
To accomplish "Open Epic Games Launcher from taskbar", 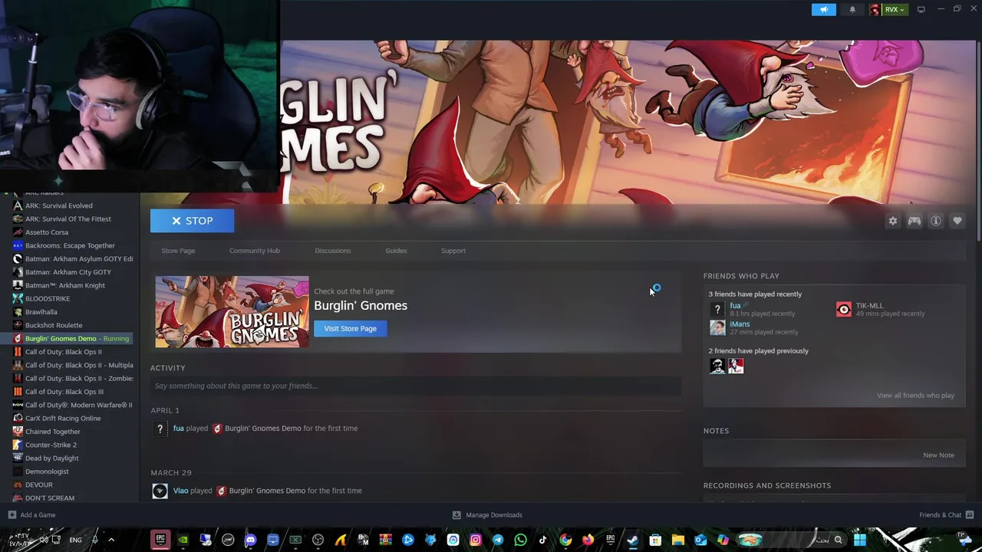I will pyautogui.click(x=160, y=540).
